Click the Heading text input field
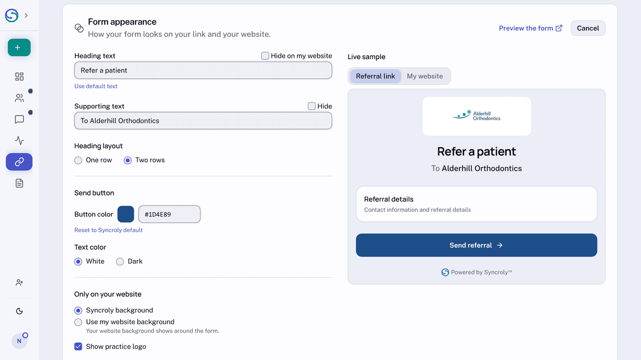 pyautogui.click(x=203, y=70)
